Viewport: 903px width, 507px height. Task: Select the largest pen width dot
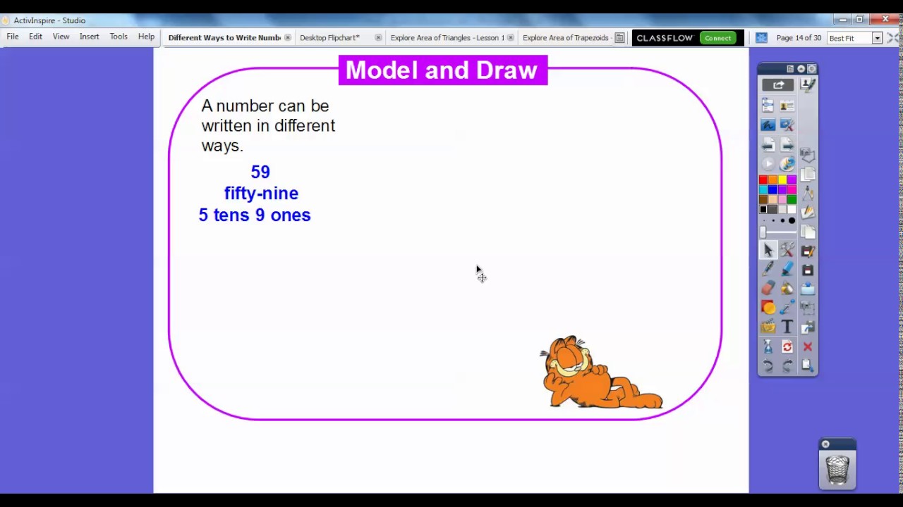coord(792,220)
